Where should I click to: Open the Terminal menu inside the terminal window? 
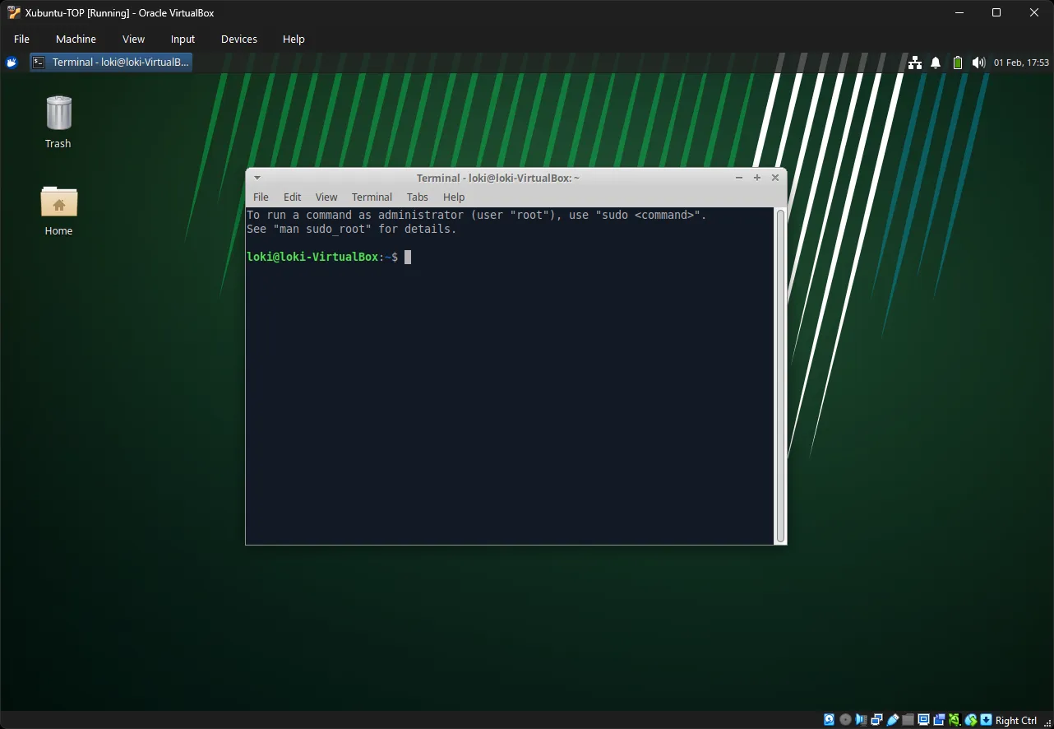pos(372,197)
